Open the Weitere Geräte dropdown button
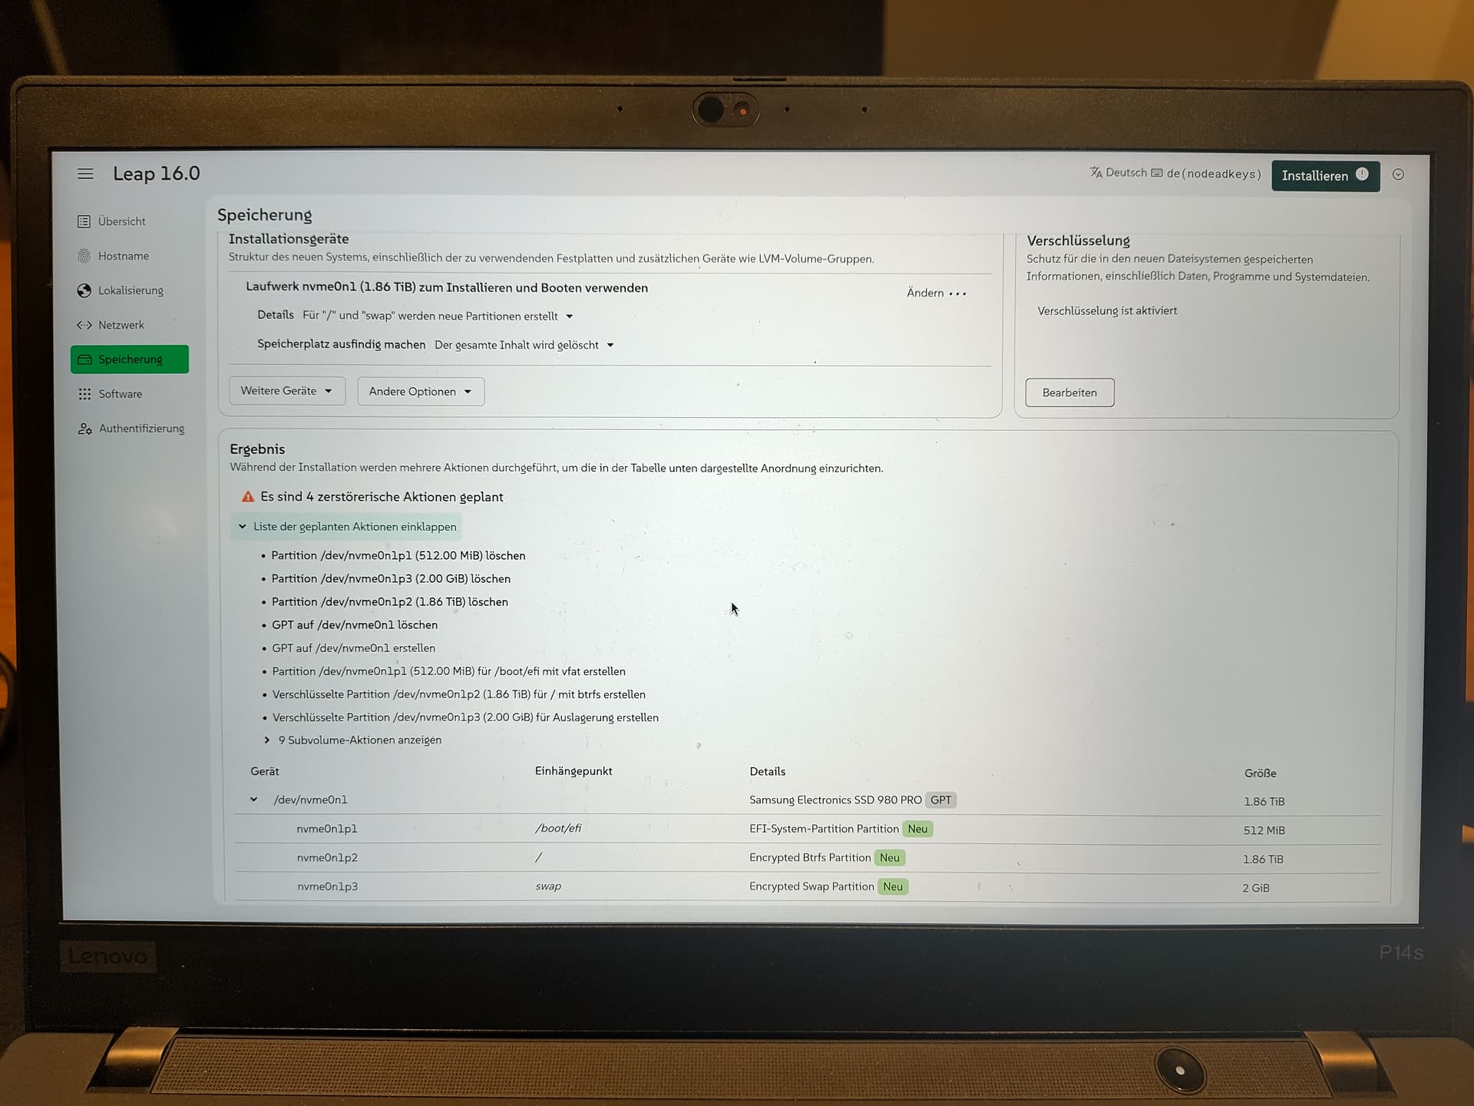This screenshot has width=1474, height=1106. point(286,391)
